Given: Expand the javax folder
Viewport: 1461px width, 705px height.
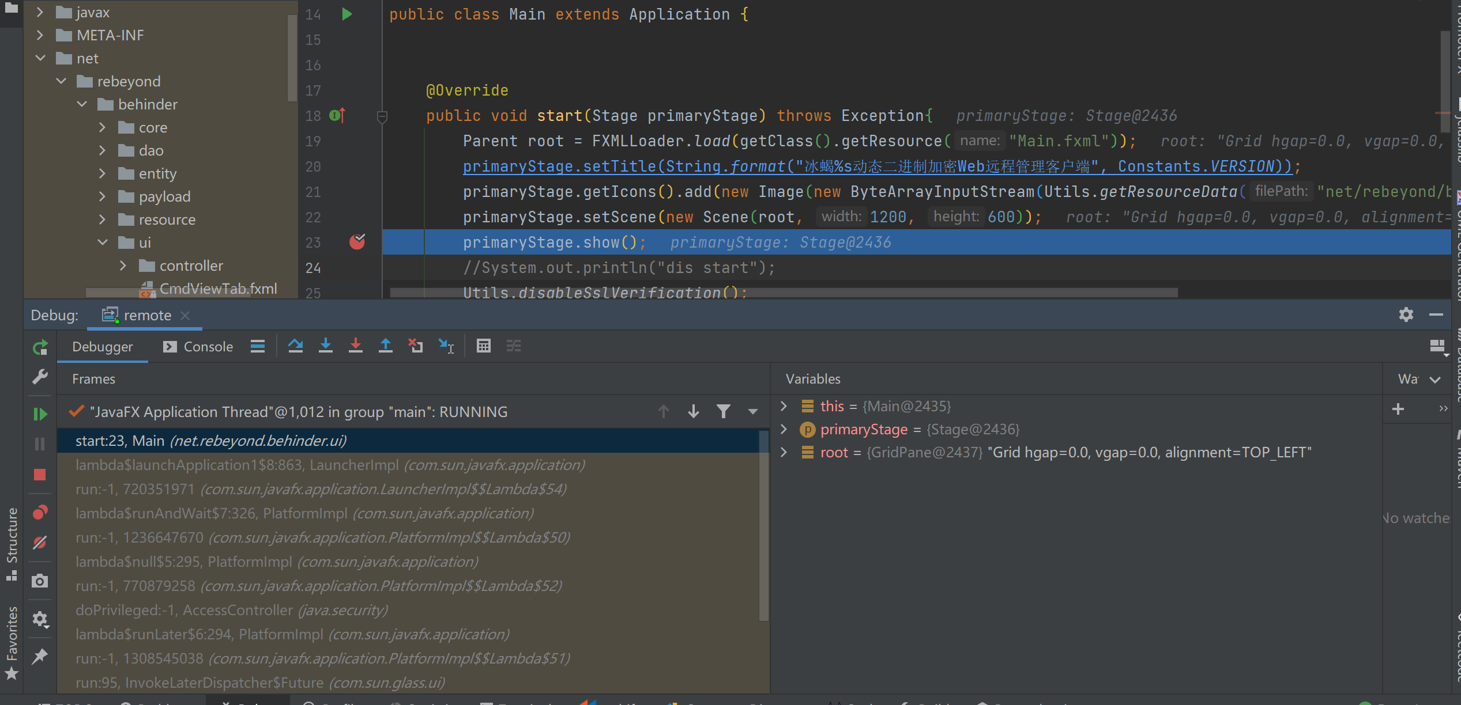Looking at the screenshot, I should click(x=40, y=12).
